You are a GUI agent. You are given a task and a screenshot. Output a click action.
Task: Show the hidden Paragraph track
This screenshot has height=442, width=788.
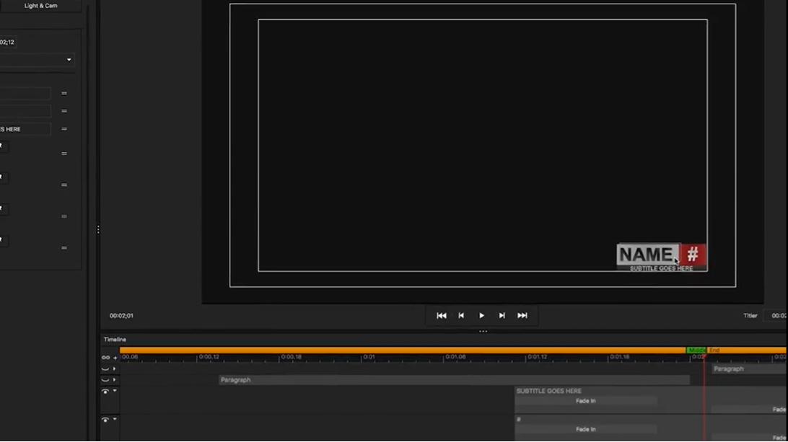105,380
